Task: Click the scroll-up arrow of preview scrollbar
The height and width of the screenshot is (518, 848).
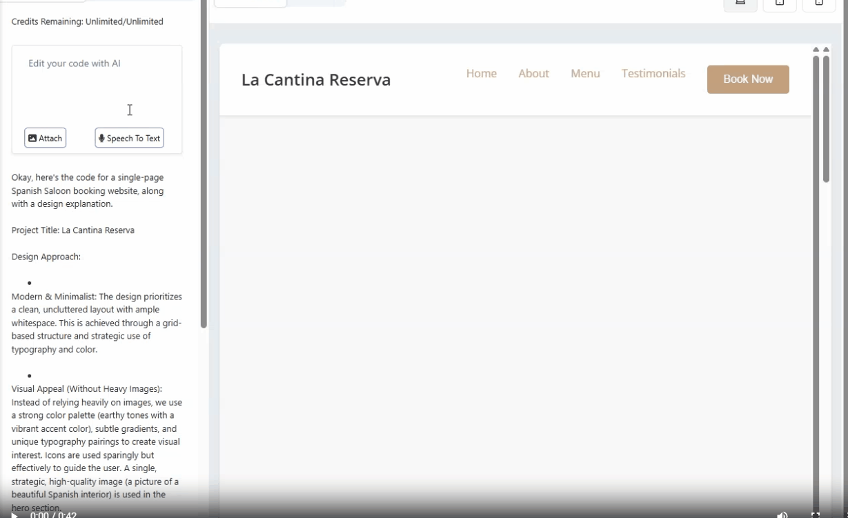Action: click(816, 50)
